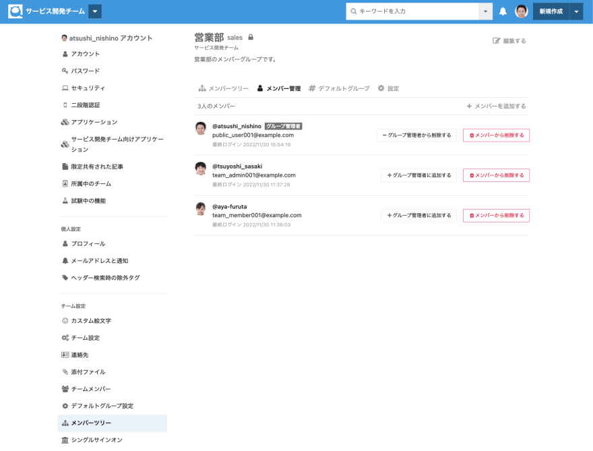Remove atsushi_nishino from group admins
The width and height of the screenshot is (593, 451).
[416, 136]
